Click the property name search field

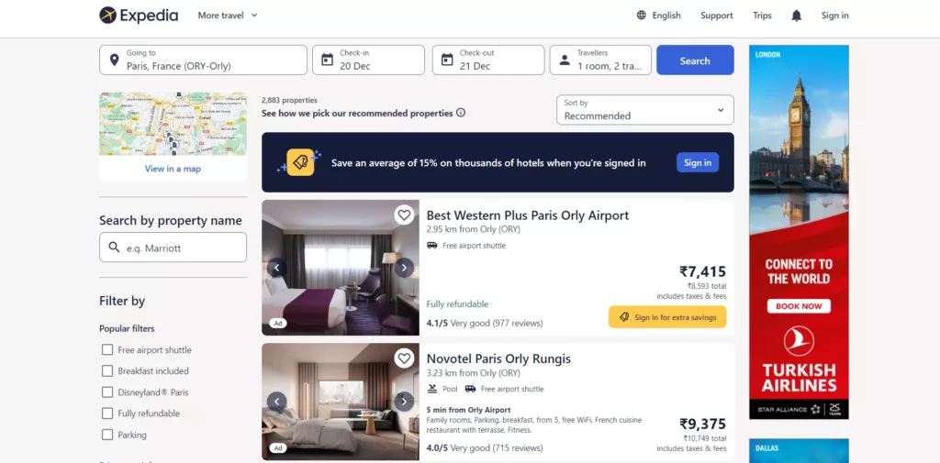point(173,248)
